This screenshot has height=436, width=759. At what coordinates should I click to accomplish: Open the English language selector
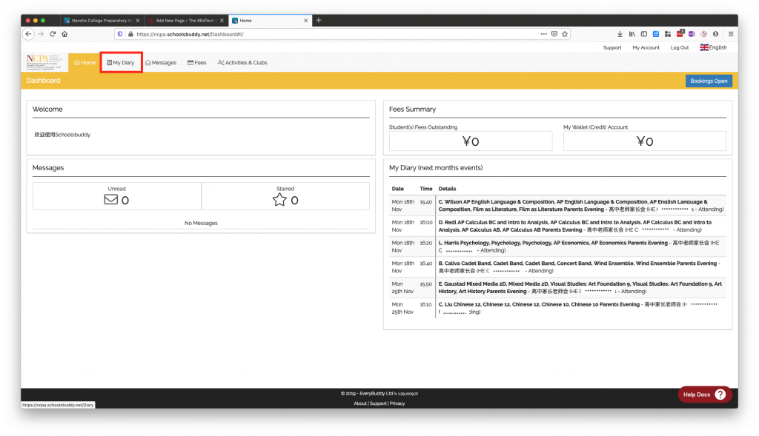[712, 47]
